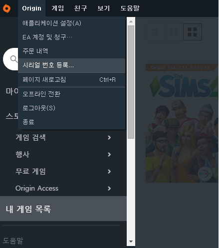Open the 게임 menu in menu bar

(x=57, y=8)
